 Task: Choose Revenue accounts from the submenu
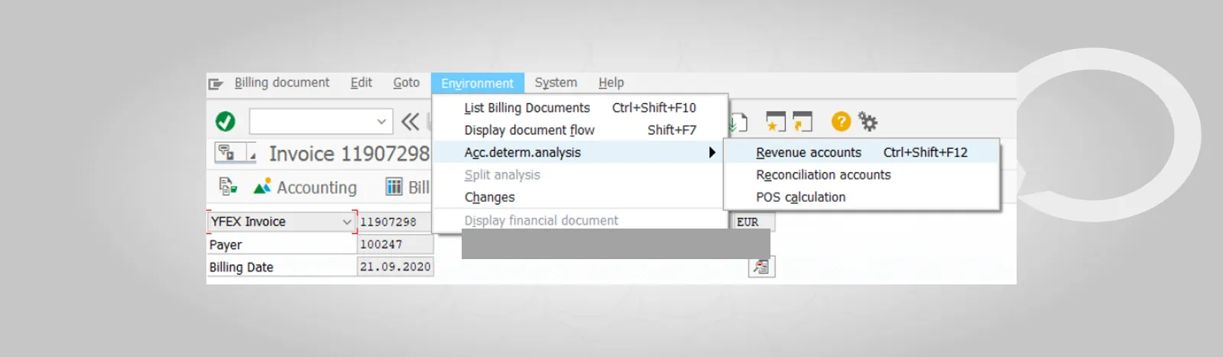click(x=861, y=152)
